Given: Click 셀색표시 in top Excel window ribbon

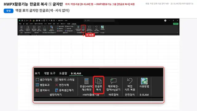Looking at the screenshot, I should (60, 31).
